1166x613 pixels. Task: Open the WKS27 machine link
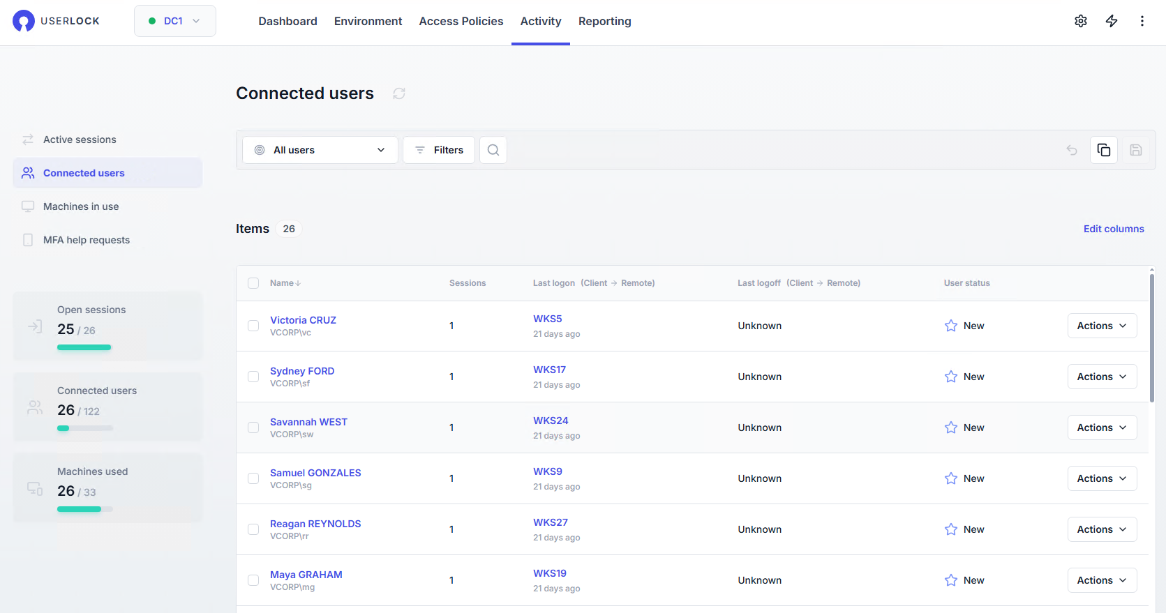coord(550,522)
